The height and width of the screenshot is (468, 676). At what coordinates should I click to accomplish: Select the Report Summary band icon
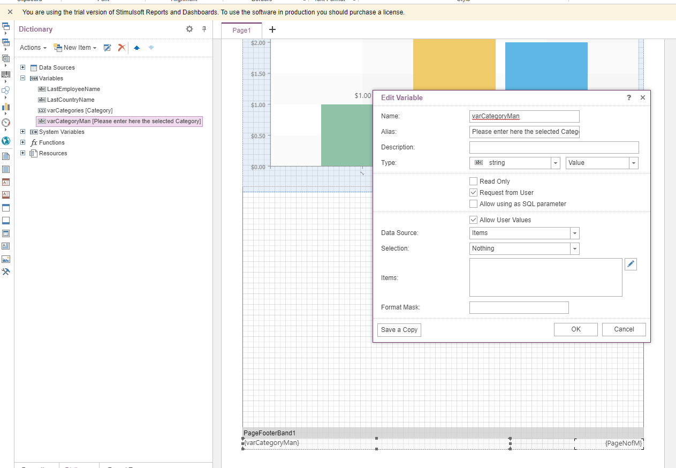[x=6, y=169]
